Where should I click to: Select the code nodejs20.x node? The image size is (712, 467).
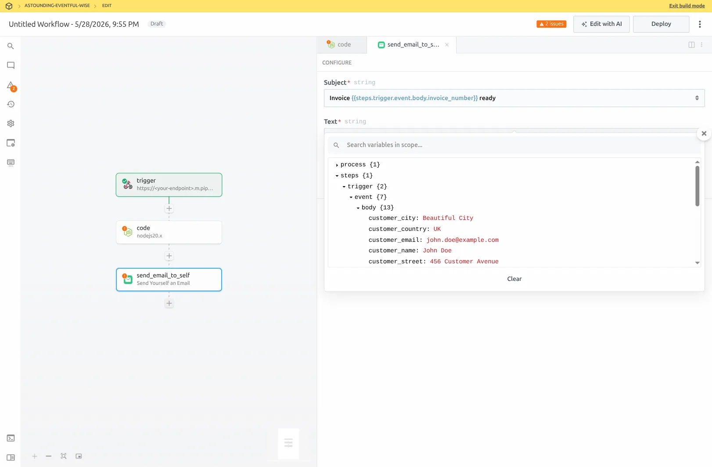tap(169, 232)
